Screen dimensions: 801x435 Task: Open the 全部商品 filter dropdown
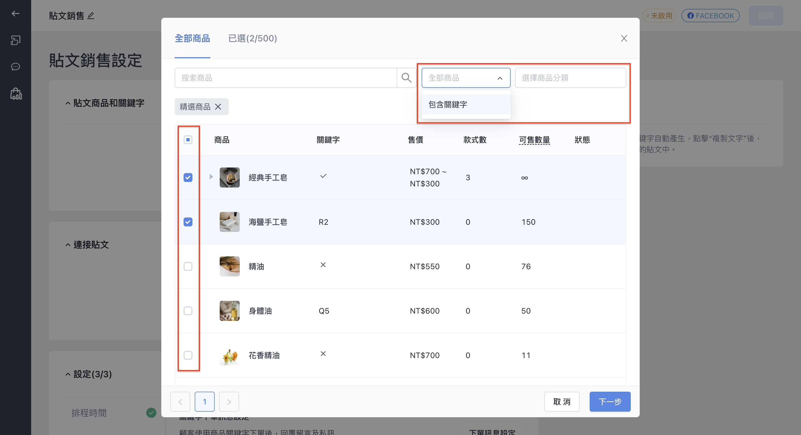pyautogui.click(x=466, y=77)
